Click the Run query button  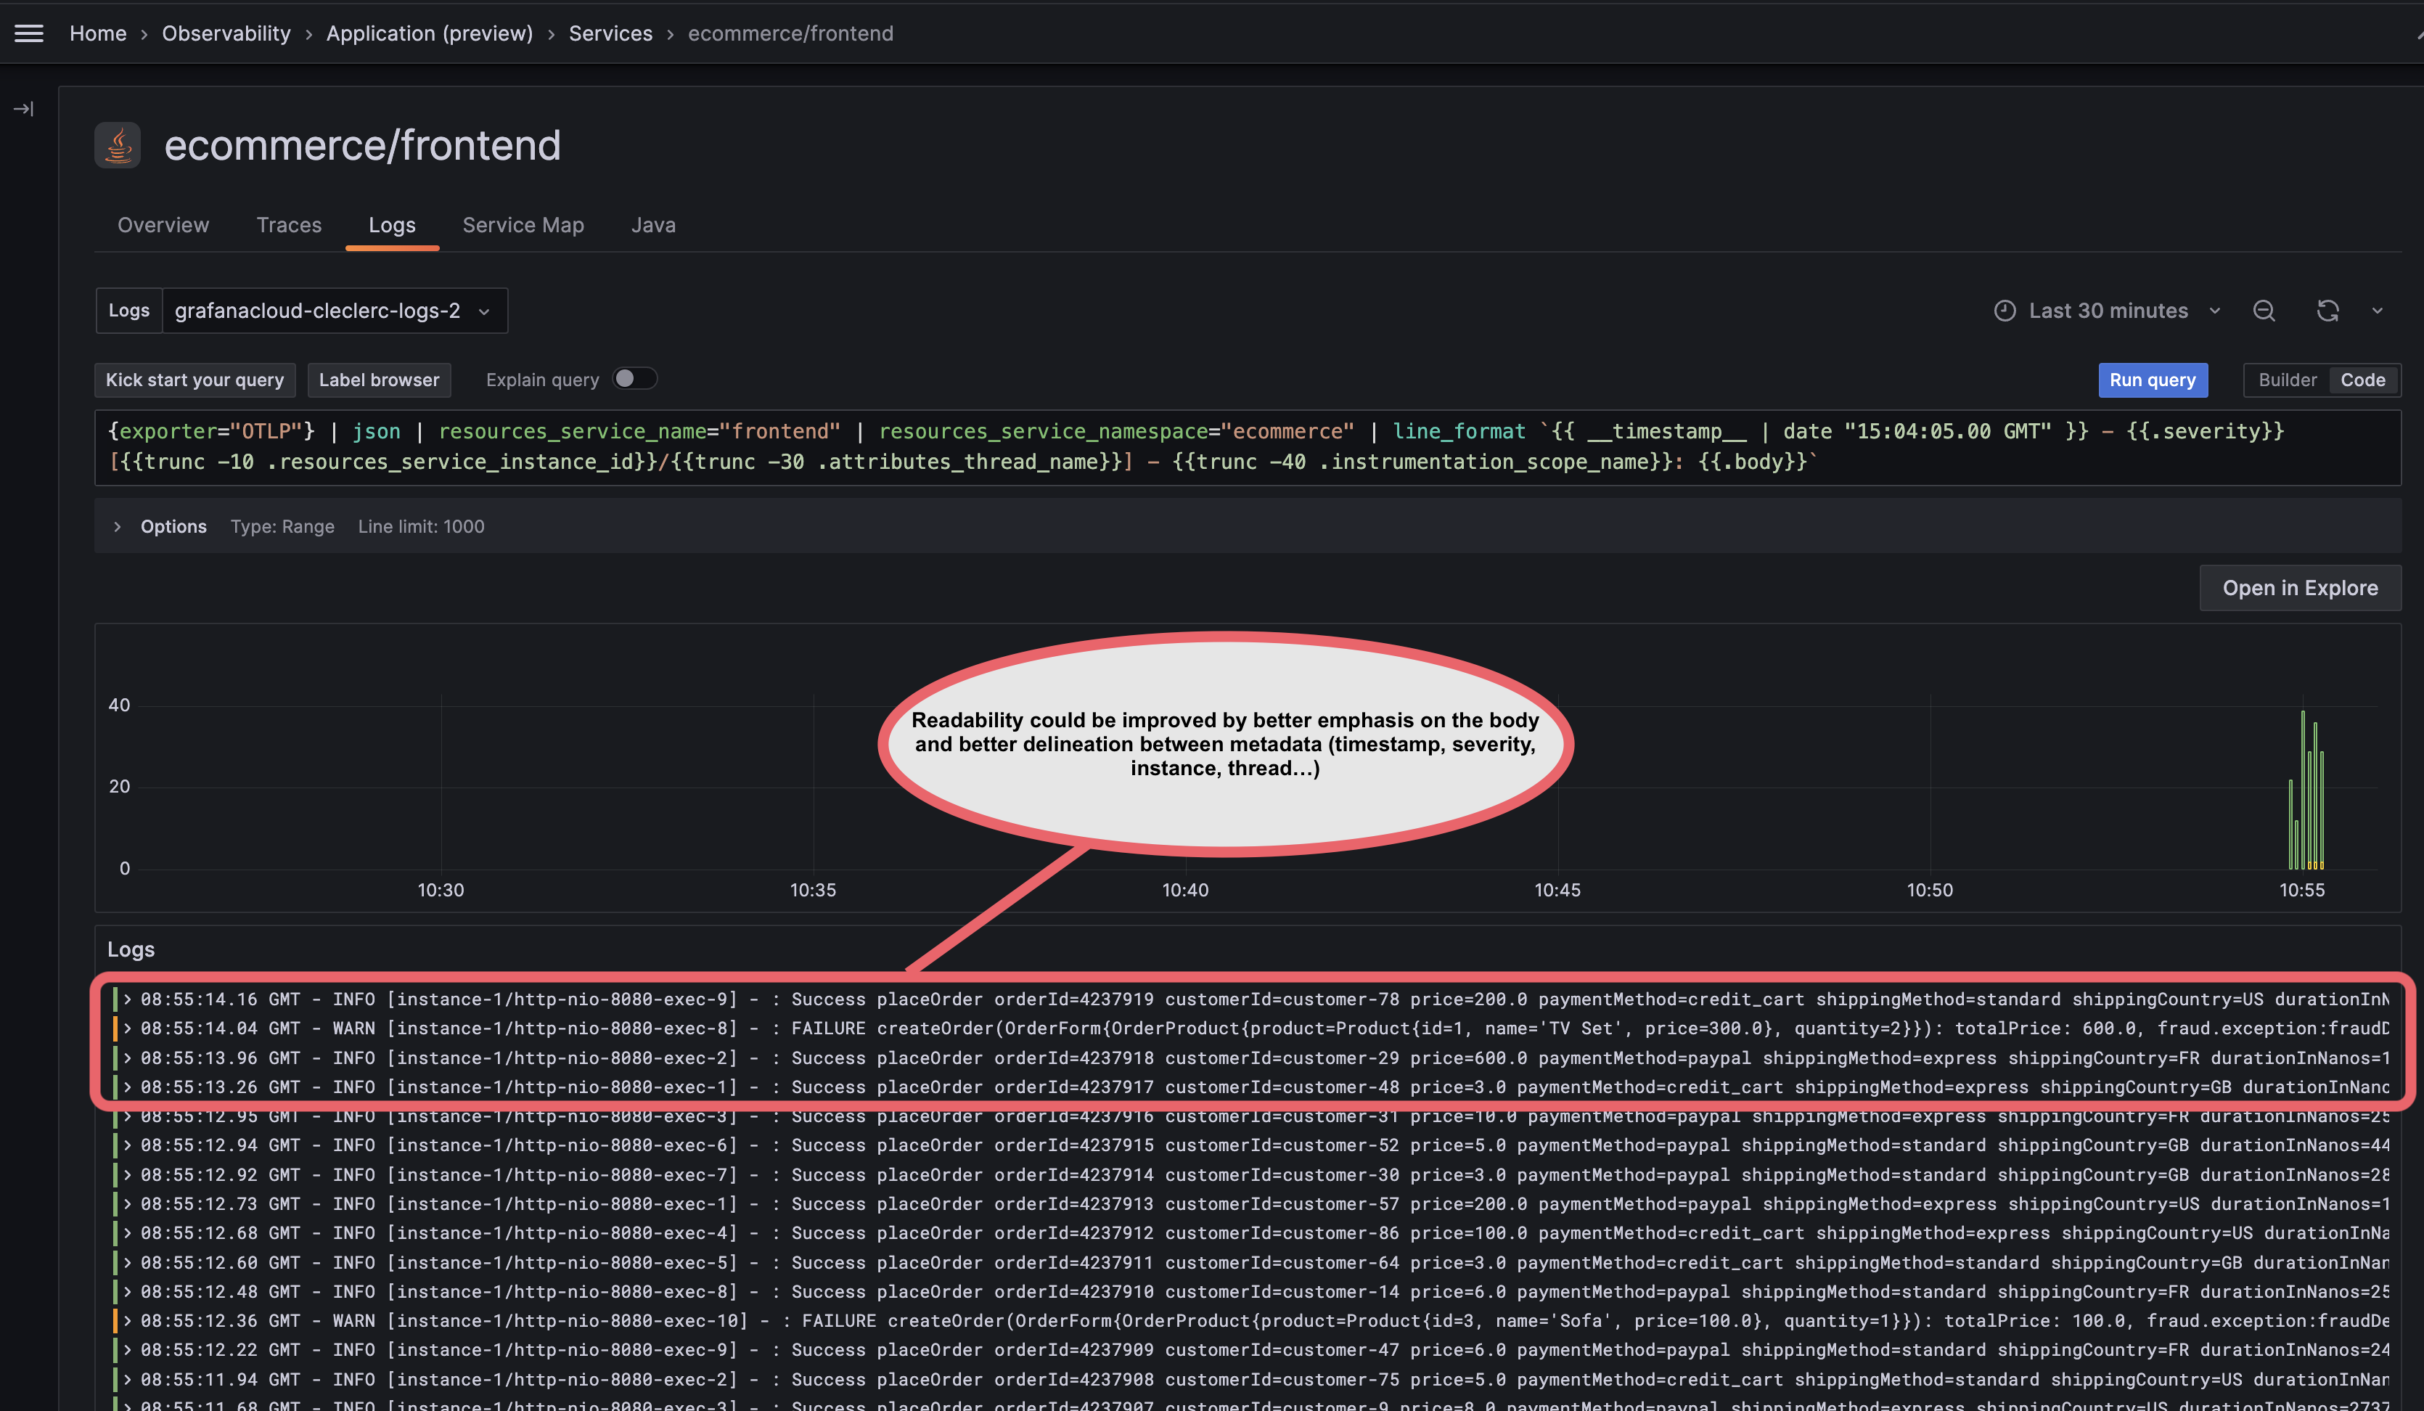click(x=2152, y=380)
